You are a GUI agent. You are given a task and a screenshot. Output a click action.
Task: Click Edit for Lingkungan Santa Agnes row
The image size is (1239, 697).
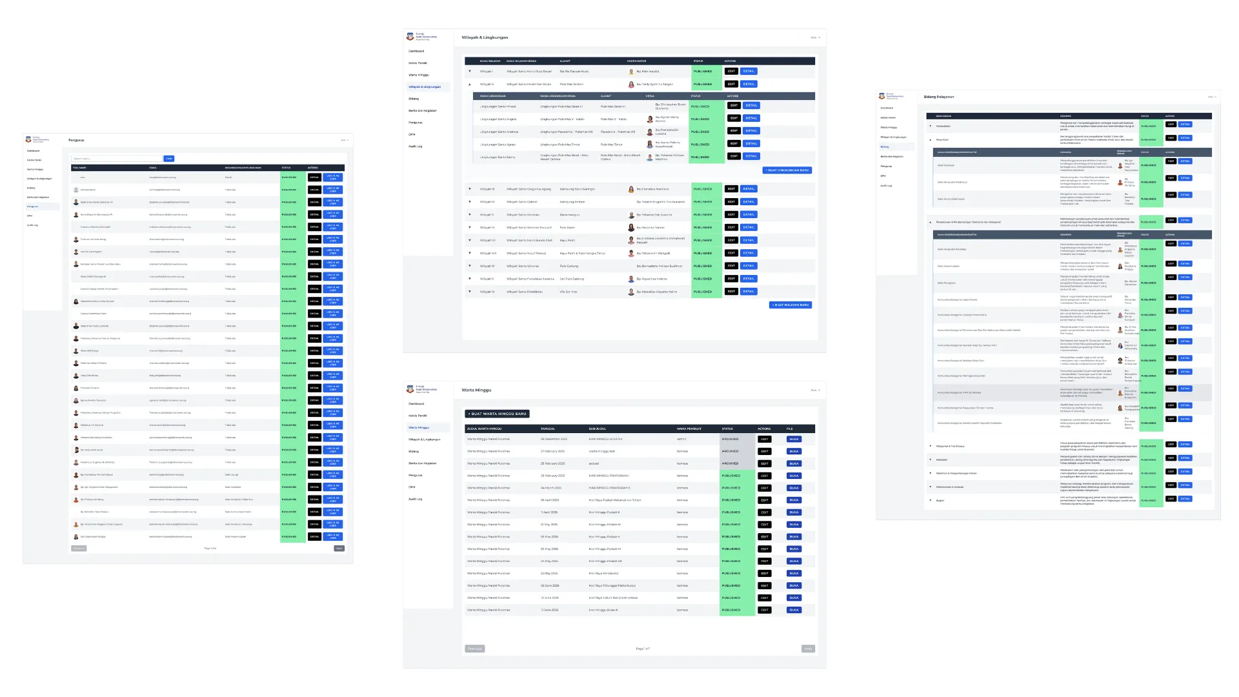point(734,144)
